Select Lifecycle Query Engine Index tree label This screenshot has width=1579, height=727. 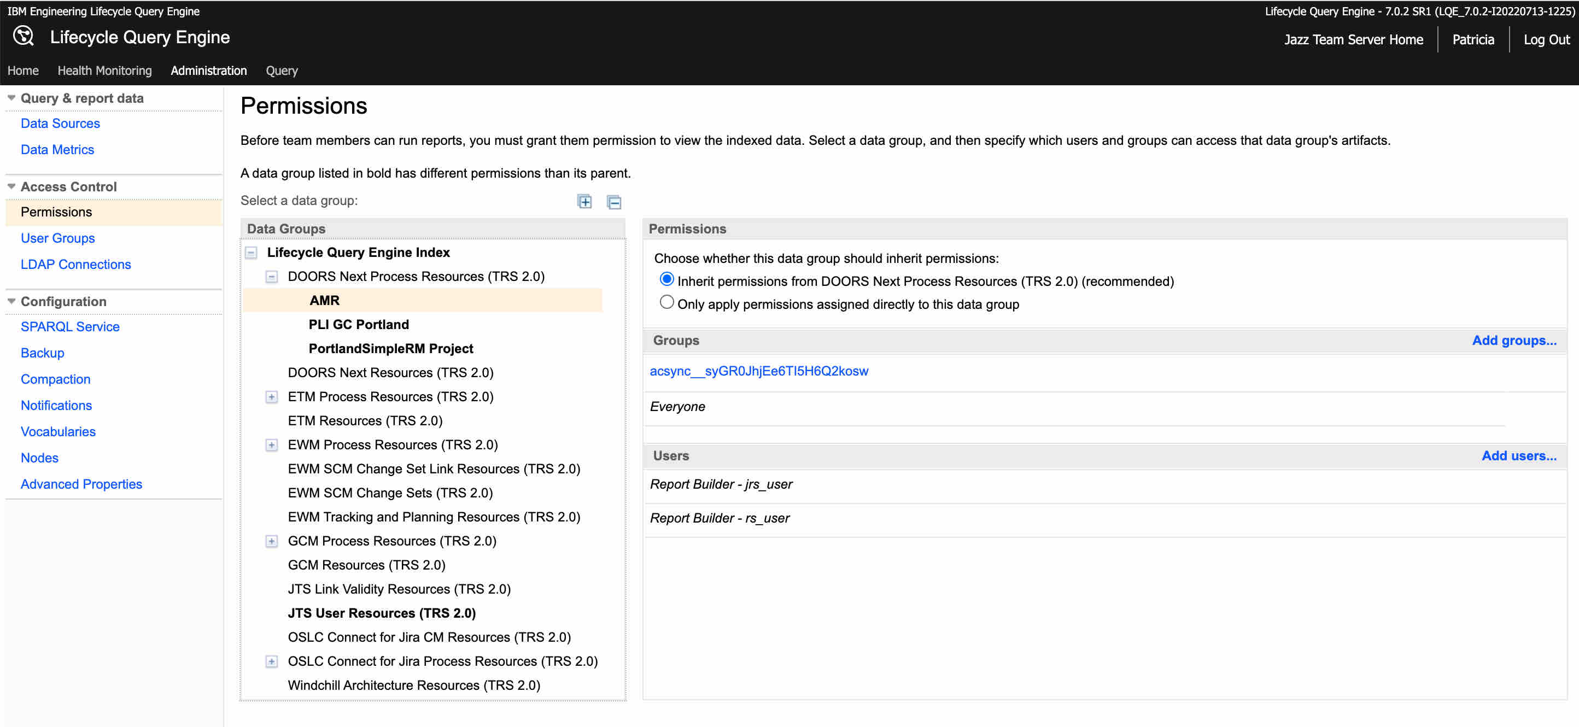tap(358, 253)
